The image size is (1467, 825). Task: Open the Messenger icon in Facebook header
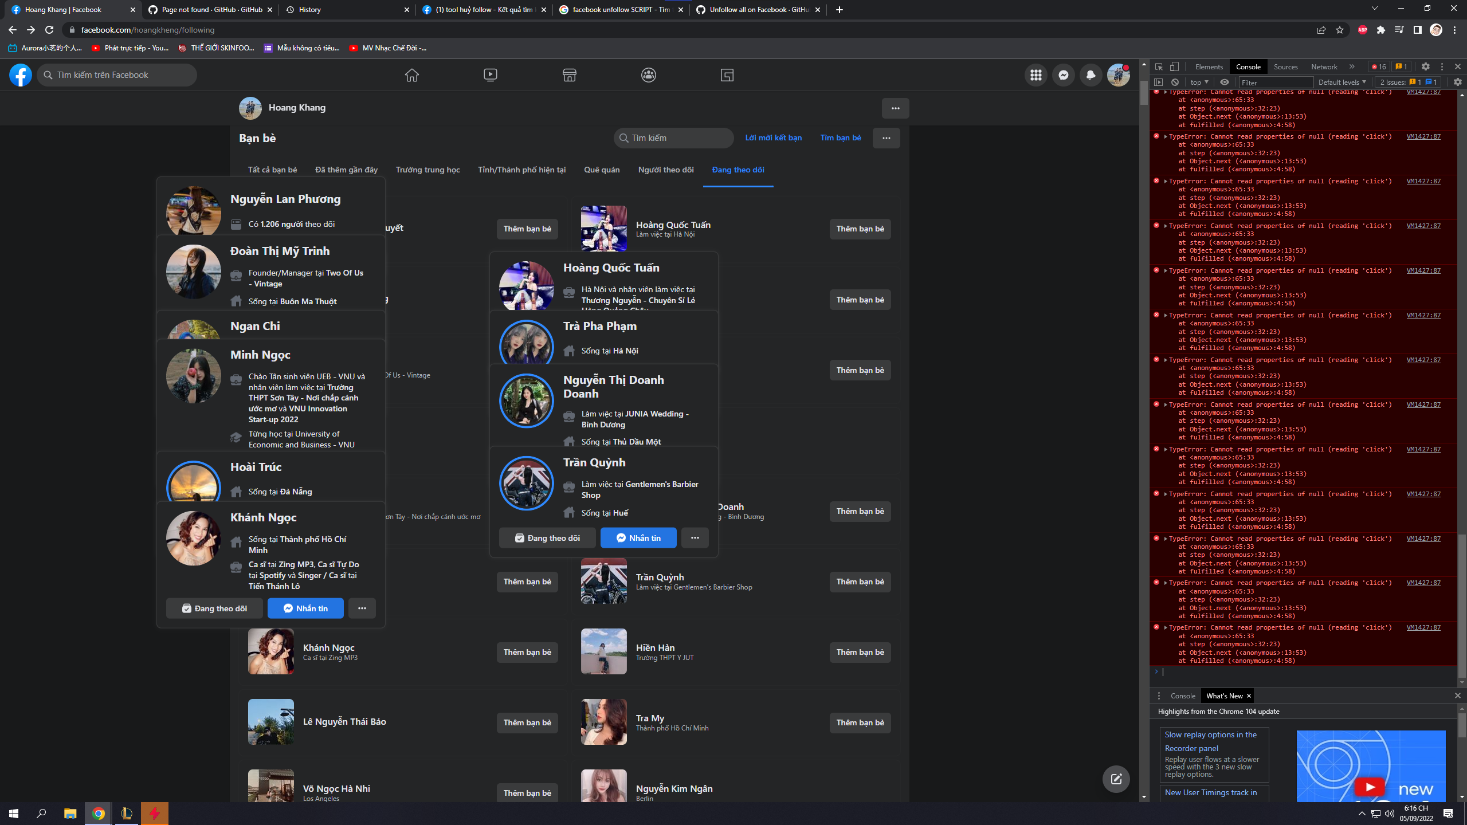[x=1064, y=75]
